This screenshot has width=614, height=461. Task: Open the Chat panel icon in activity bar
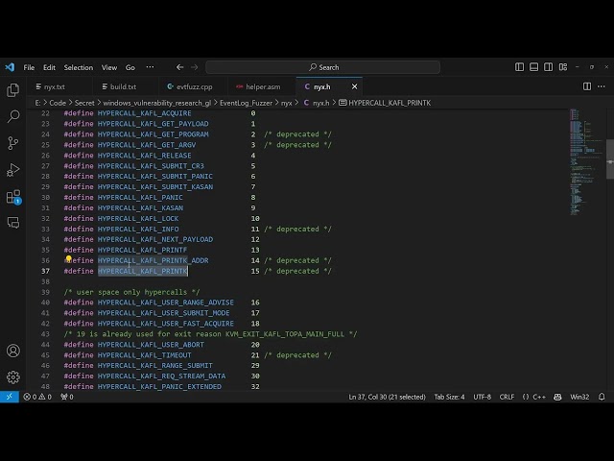tap(12, 223)
